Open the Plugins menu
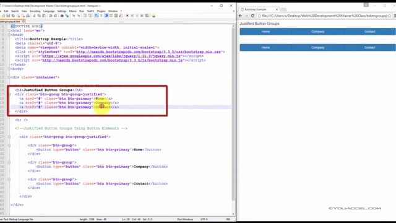This screenshot has width=396, height=223. pos(101,11)
